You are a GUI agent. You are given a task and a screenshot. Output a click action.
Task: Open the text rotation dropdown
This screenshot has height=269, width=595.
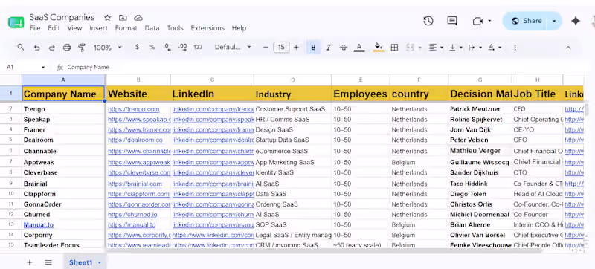point(495,48)
